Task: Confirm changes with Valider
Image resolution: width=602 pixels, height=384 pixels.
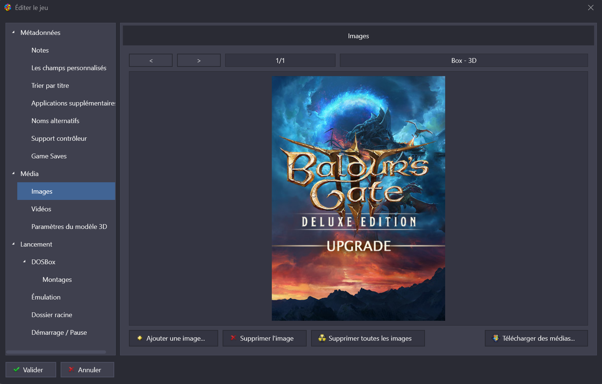Action: pos(31,370)
